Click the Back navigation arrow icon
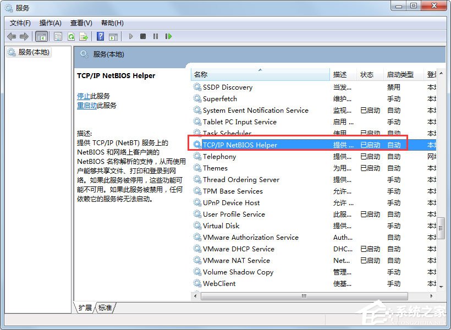This screenshot has height=330, width=451. pyautogui.click(x=12, y=36)
